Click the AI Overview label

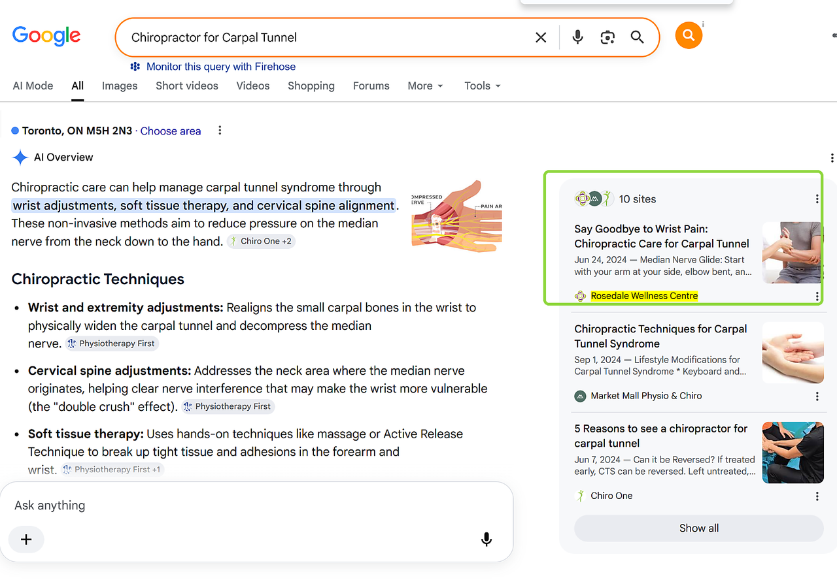(63, 157)
